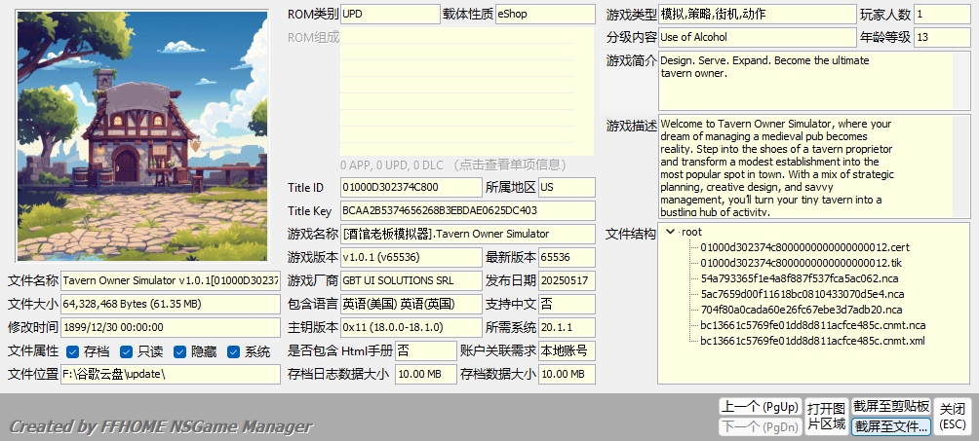The width and height of the screenshot is (979, 441).
Task: Select 704f80a0cada60e26fc67ebe3d7adb20.nca
Action: click(x=802, y=310)
